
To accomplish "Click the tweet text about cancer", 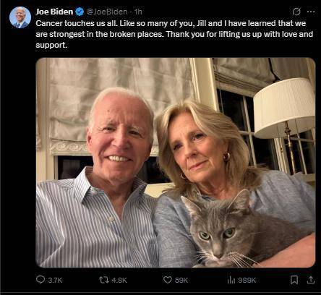I will (x=174, y=34).
